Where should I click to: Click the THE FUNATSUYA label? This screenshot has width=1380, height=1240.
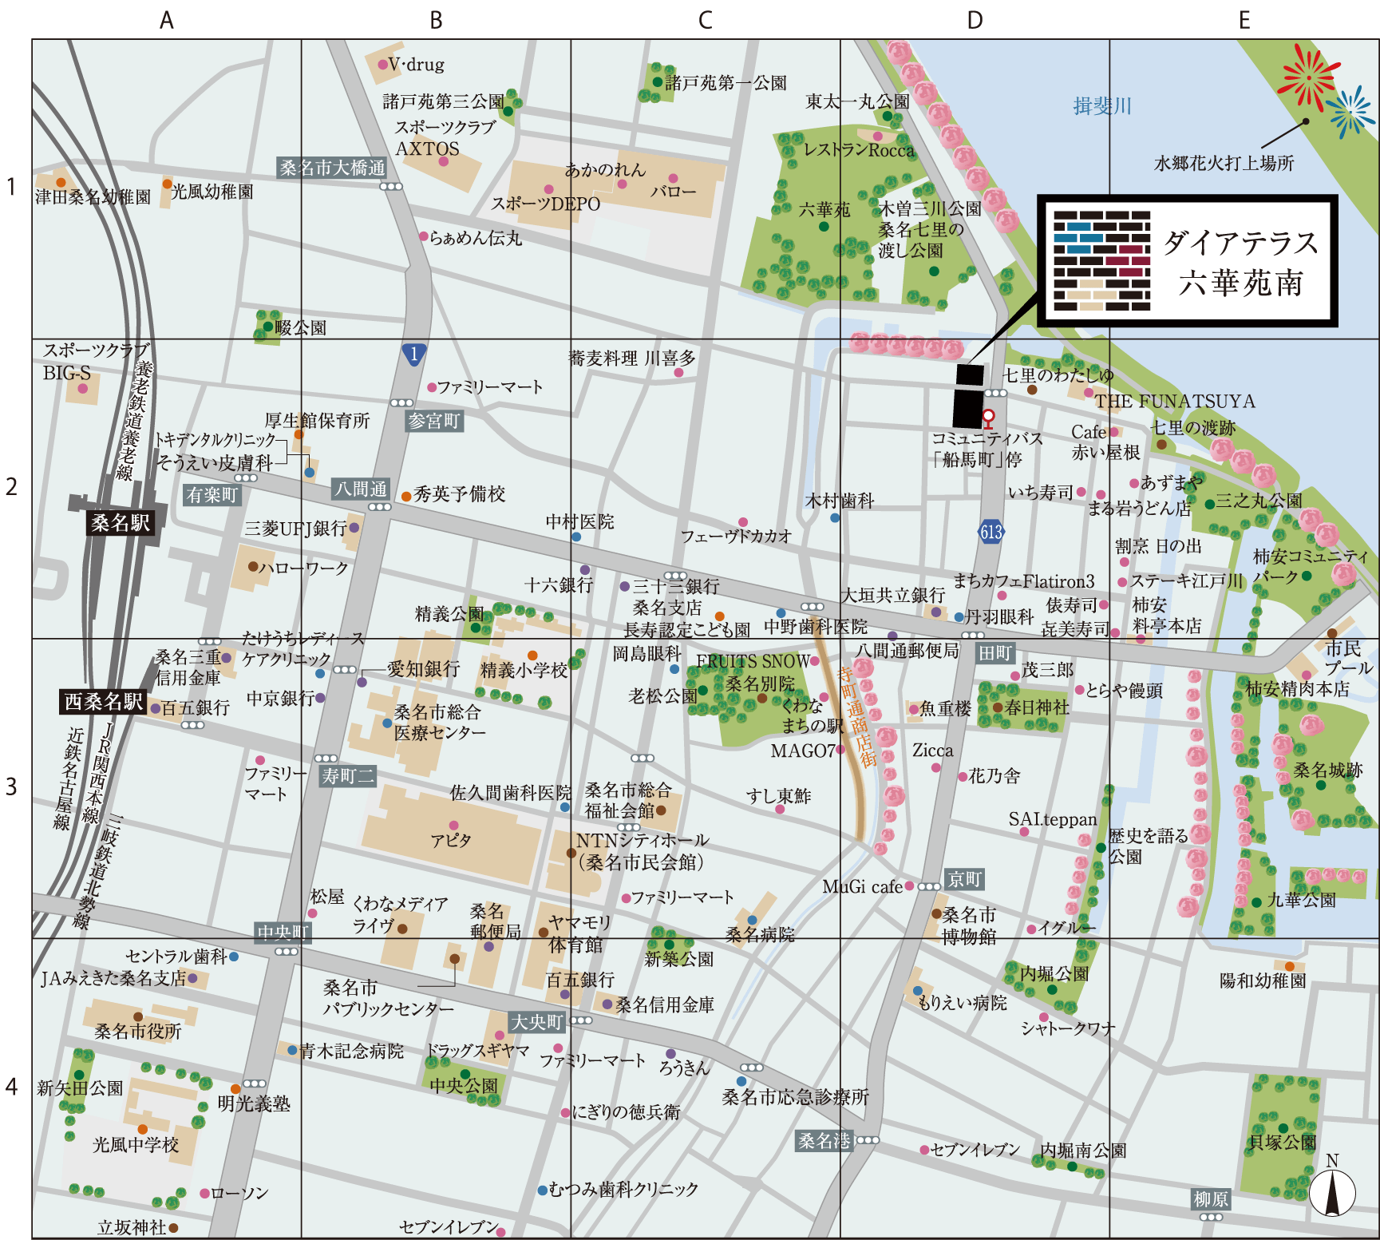click(1175, 401)
